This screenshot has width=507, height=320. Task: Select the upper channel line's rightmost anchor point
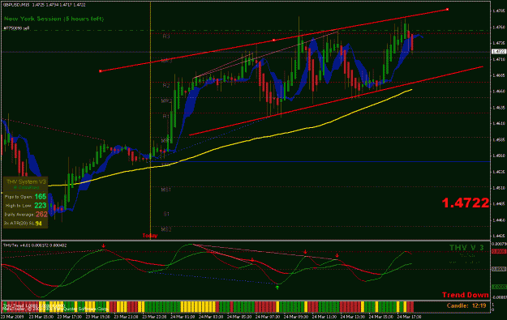point(448,10)
